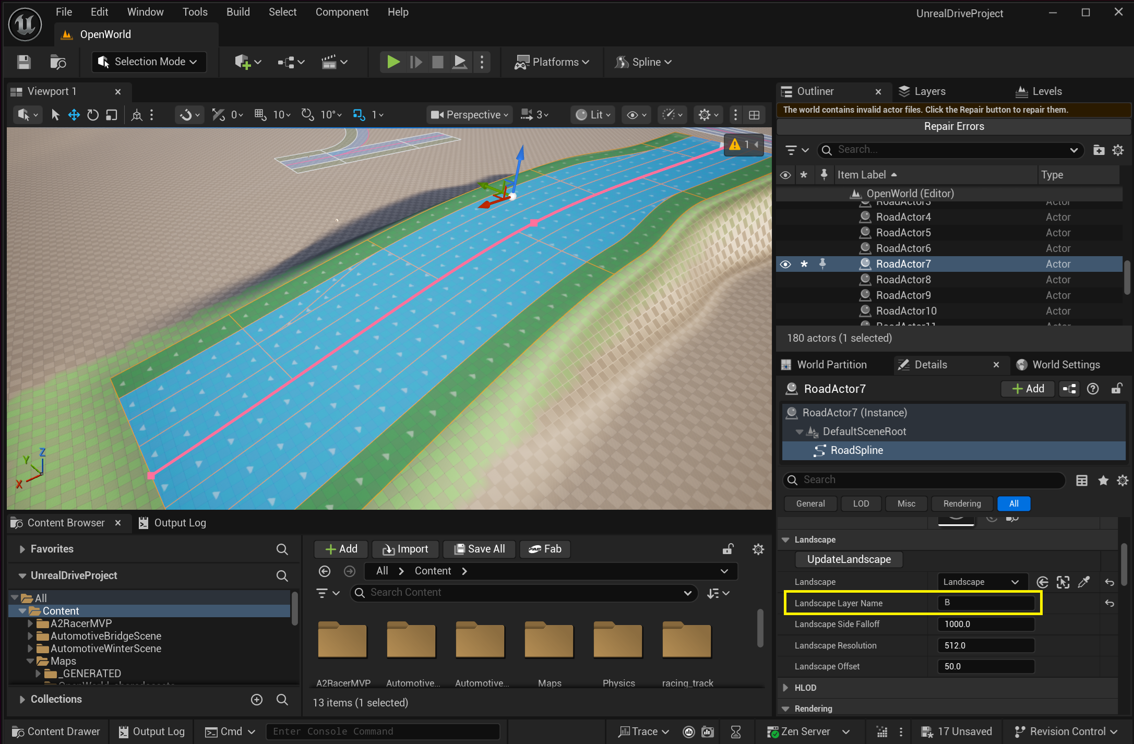The image size is (1134, 744).
Task: Toggle viewport scale snapping icon
Action: (359, 114)
